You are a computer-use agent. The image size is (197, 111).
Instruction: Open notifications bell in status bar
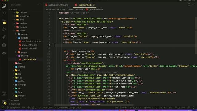pyautogui.click(x=193, y=108)
